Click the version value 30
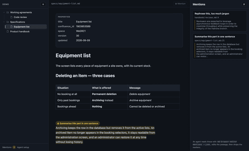This screenshot has height=151, width=249. tap(77, 36)
